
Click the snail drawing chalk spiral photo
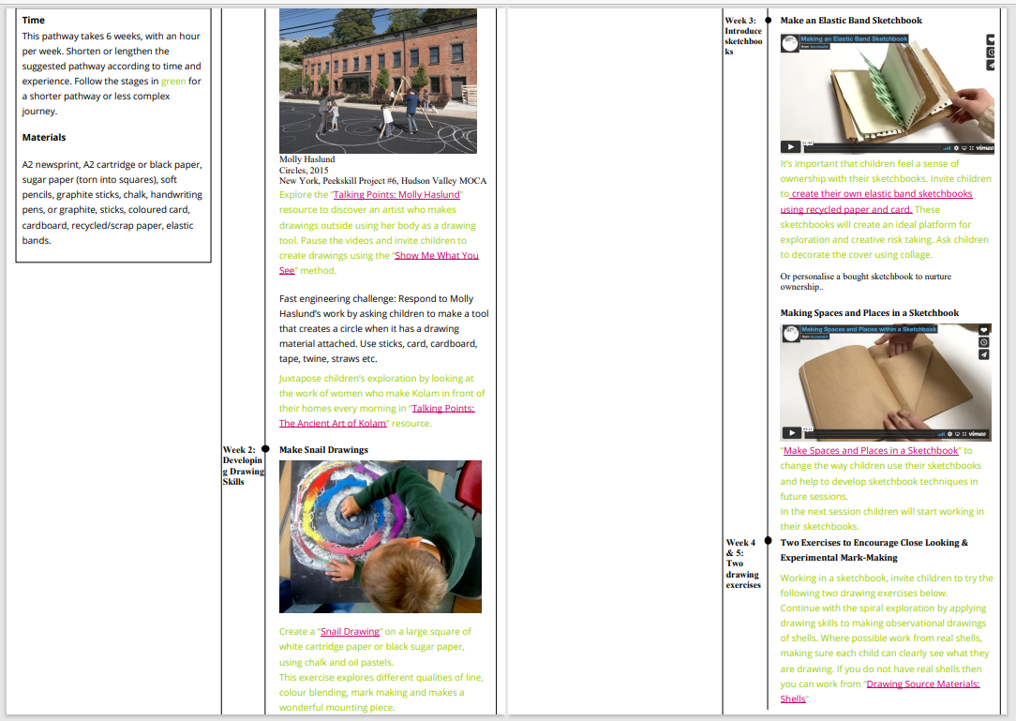tap(380, 536)
